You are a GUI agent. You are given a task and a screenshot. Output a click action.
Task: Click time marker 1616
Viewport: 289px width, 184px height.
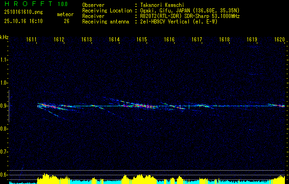point(169,39)
